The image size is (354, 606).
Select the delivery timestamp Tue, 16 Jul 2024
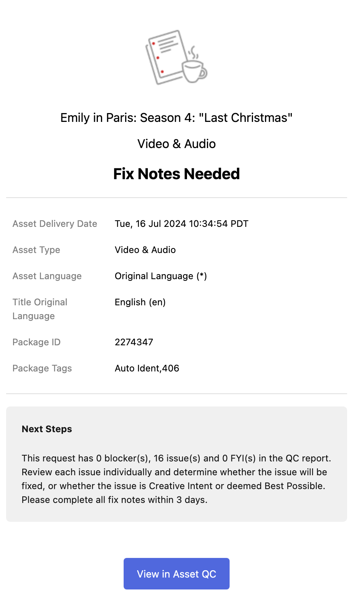point(182,224)
